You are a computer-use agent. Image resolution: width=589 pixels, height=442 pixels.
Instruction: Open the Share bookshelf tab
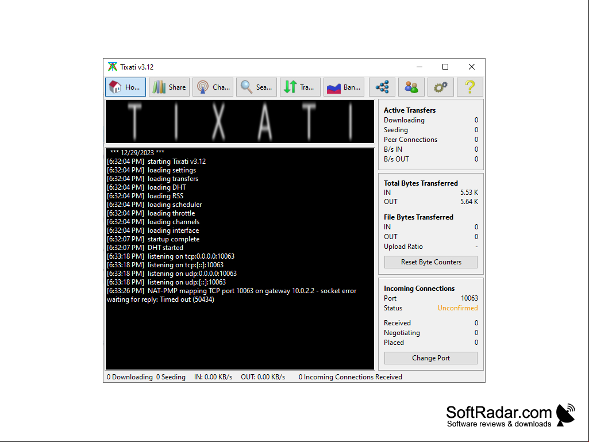pyautogui.click(x=169, y=87)
